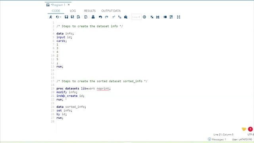Screen dimensions: 254x143
Task: Click the sorted_info comment on line 17
Action: pos(102,81)
